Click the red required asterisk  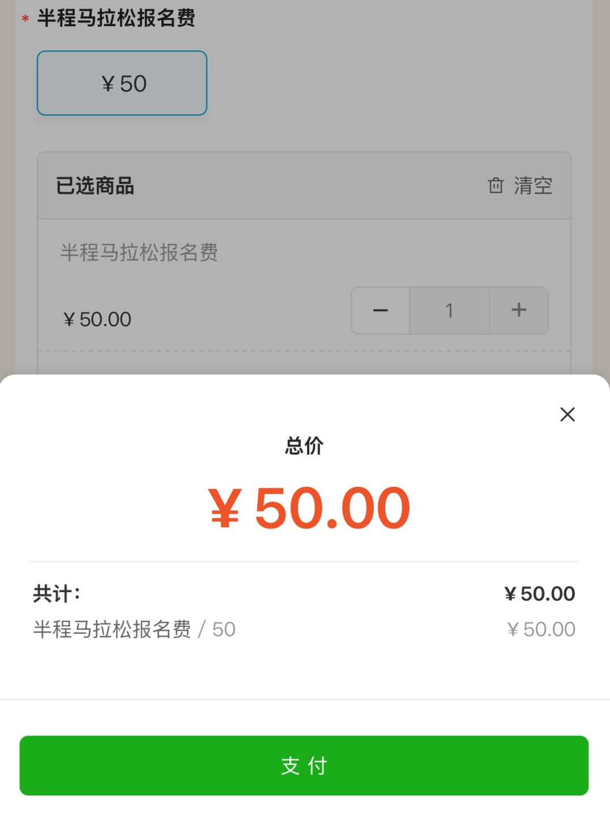coord(25,19)
